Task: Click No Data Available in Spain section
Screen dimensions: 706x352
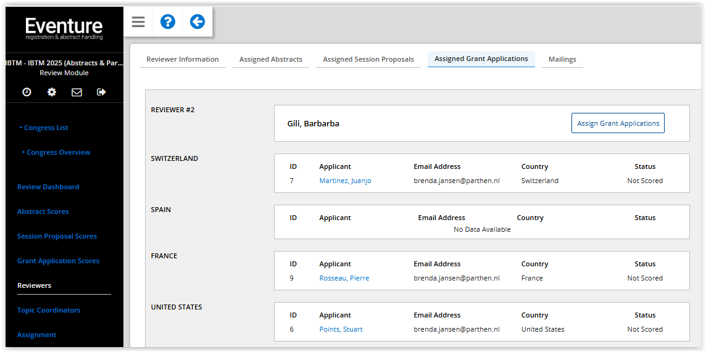Action: (x=482, y=229)
